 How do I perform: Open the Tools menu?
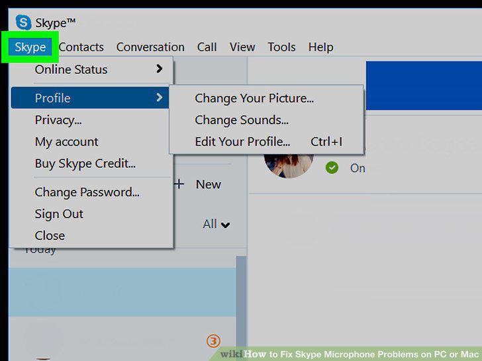tap(281, 47)
